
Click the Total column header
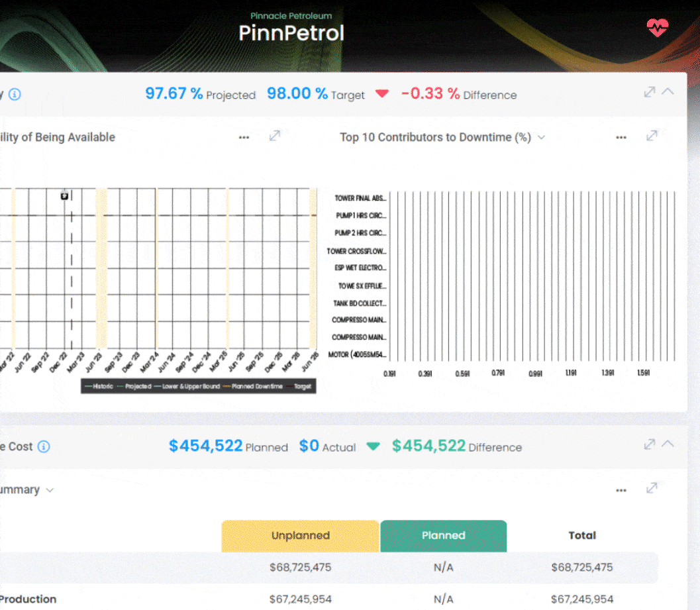(582, 536)
